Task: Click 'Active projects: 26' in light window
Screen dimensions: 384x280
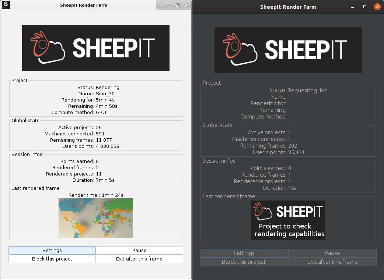Action: 80,127
